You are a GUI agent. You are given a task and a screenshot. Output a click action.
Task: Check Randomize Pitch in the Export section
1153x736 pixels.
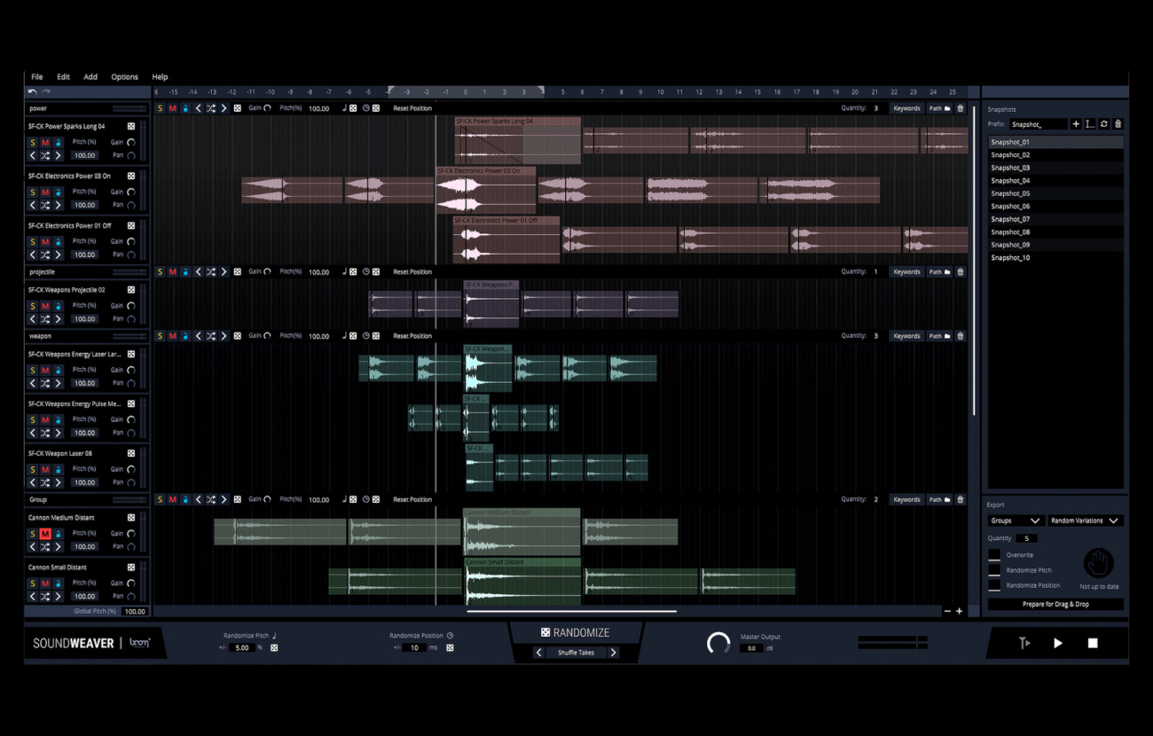996,570
